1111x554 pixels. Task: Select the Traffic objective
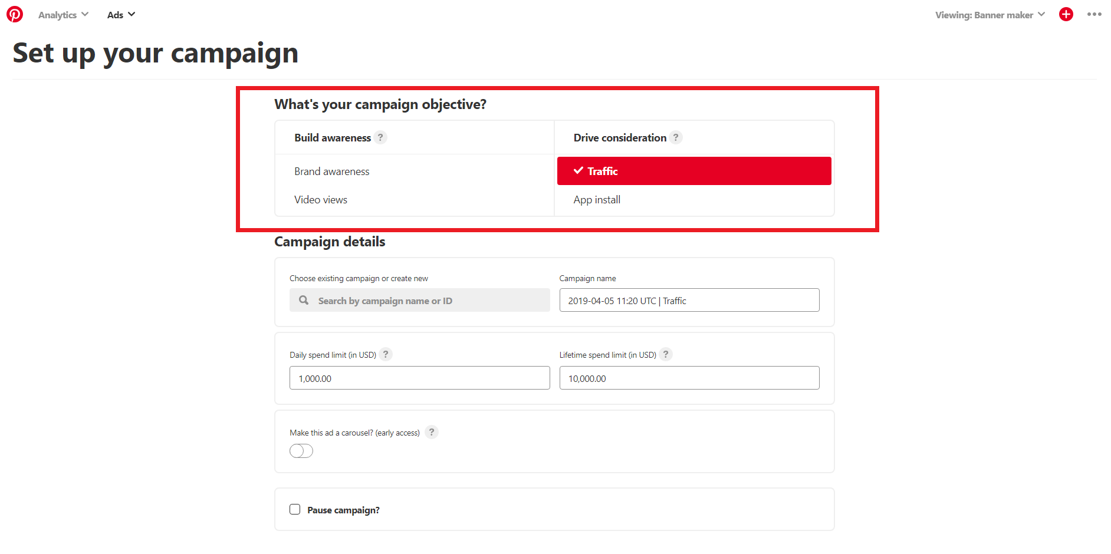[694, 171]
